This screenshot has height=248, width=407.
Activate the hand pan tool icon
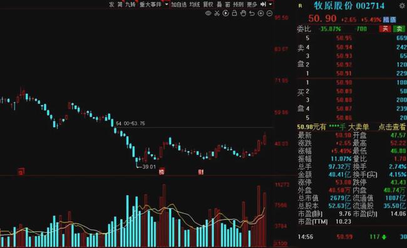(x=243, y=13)
